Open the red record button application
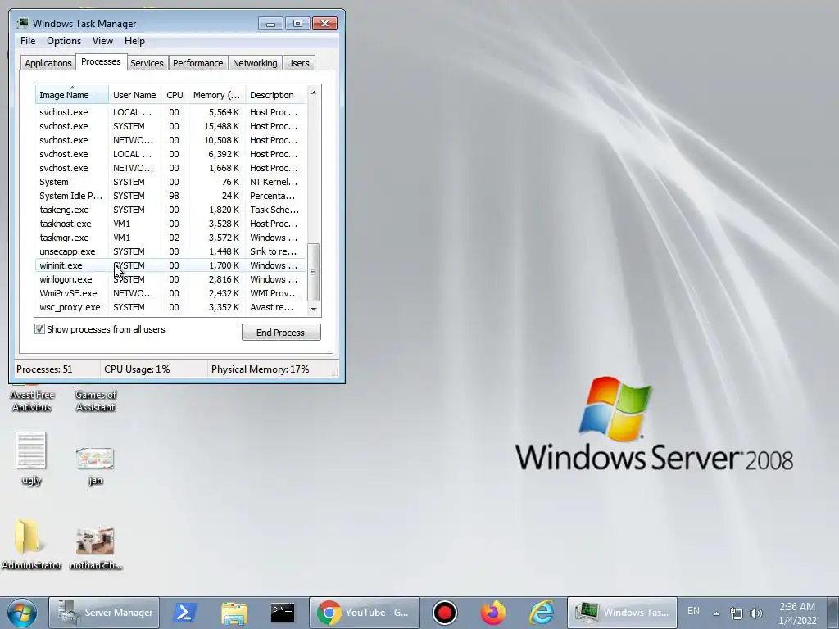 click(444, 613)
